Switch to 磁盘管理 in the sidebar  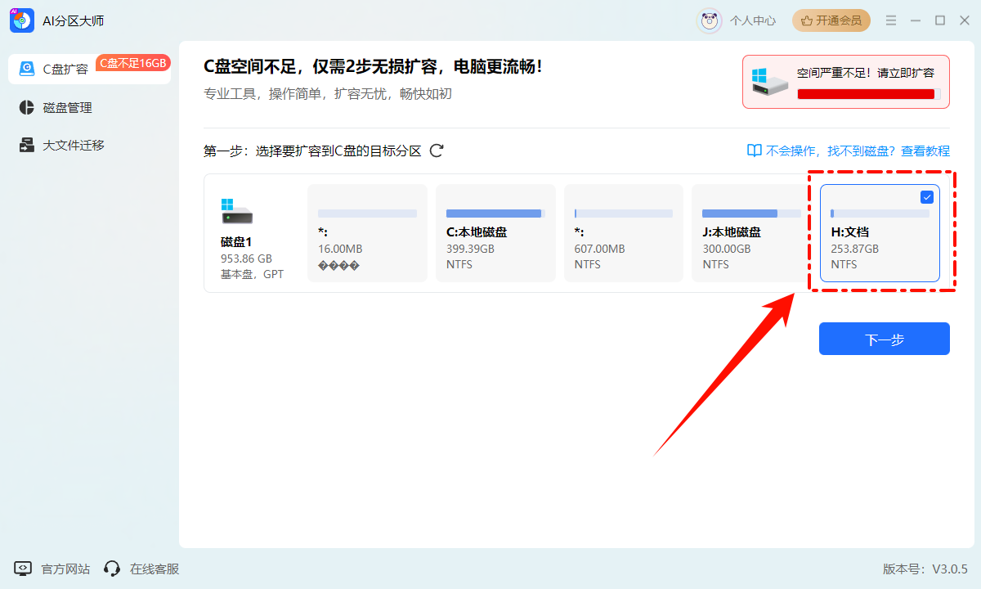tap(67, 107)
